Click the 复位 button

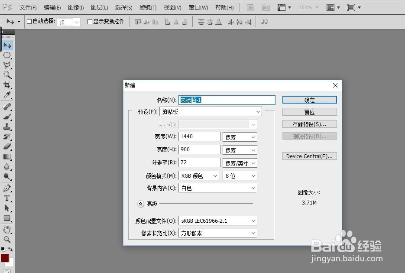pyautogui.click(x=309, y=112)
